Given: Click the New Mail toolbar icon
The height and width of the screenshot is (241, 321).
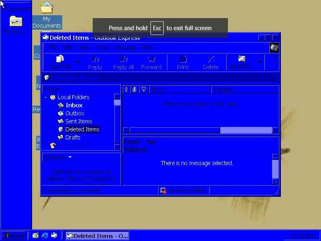Looking at the screenshot, I should pyautogui.click(x=60, y=59).
